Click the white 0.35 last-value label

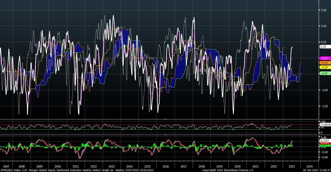pos(325,47)
